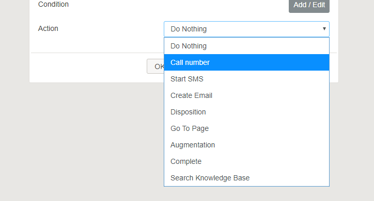This screenshot has height=201, width=374.
Task: Choose Call number option
Action: tap(246, 62)
